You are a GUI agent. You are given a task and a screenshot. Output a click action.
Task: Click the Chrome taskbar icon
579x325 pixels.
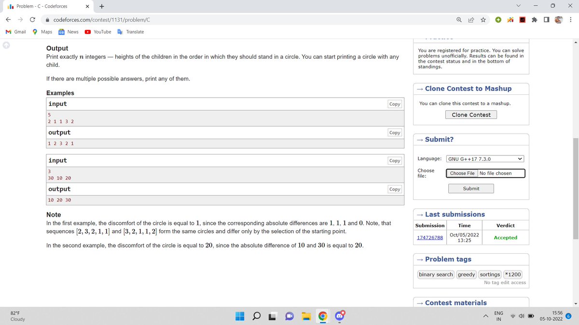click(x=322, y=316)
